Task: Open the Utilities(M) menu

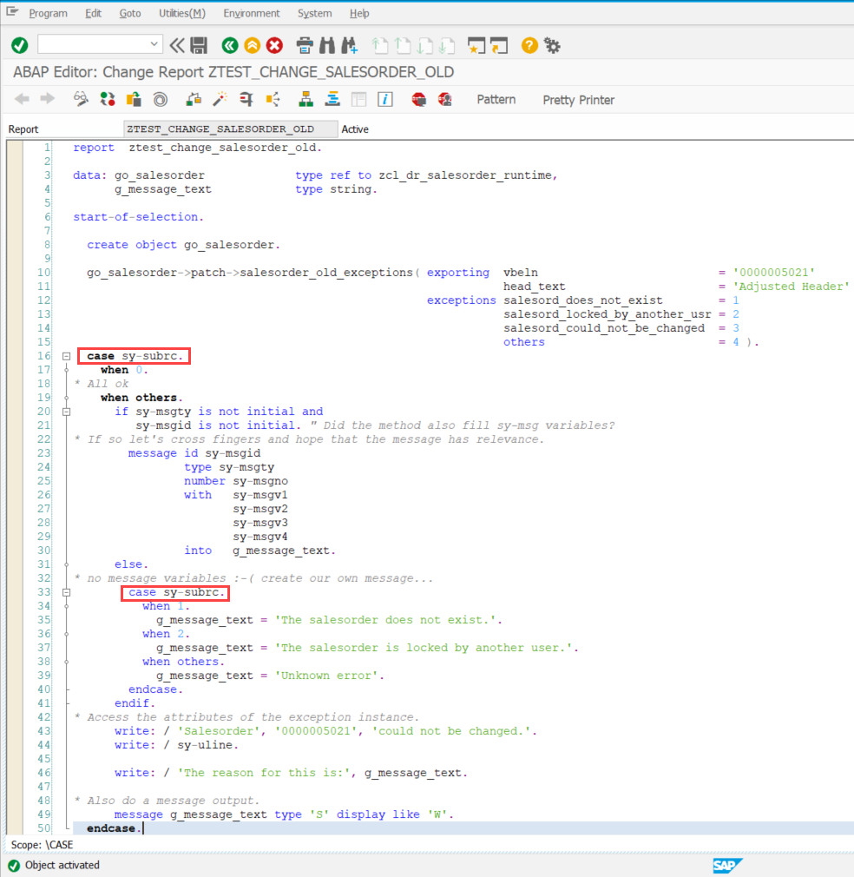Action: point(181,13)
